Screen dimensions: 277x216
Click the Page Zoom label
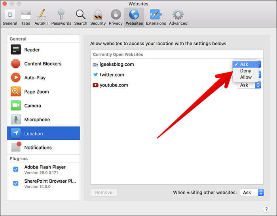[36, 92]
